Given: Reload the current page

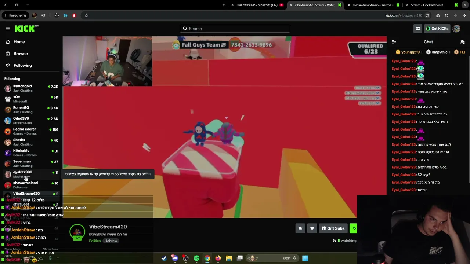Looking at the screenshot, I should 446,15.
